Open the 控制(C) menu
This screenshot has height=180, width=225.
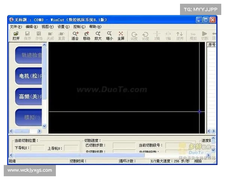(79, 27)
